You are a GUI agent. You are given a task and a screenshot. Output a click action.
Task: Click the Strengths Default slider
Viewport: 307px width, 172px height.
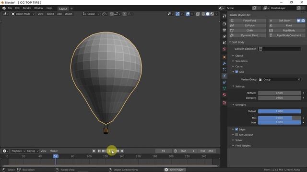pyautogui.click(x=279, y=111)
